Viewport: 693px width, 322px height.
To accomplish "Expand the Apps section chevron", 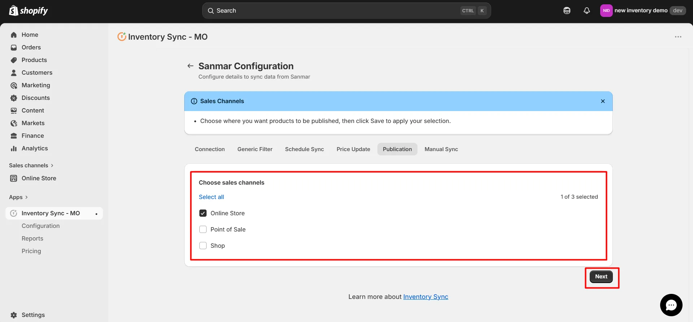I will tap(26, 197).
